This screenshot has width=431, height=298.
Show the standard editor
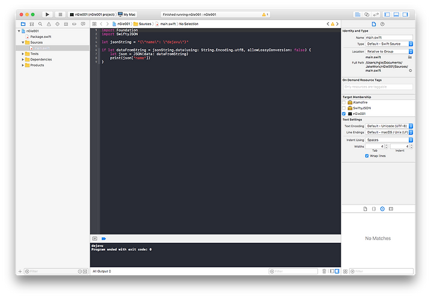click(357, 14)
